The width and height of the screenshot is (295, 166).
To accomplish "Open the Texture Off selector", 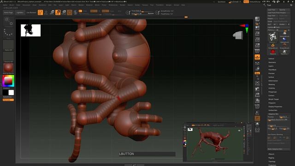I will pyautogui.click(x=8, y=57).
